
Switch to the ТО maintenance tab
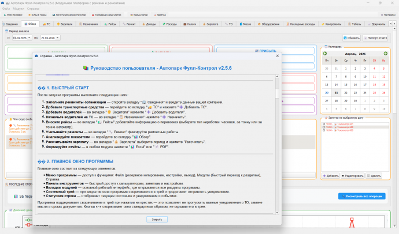(x=229, y=24)
